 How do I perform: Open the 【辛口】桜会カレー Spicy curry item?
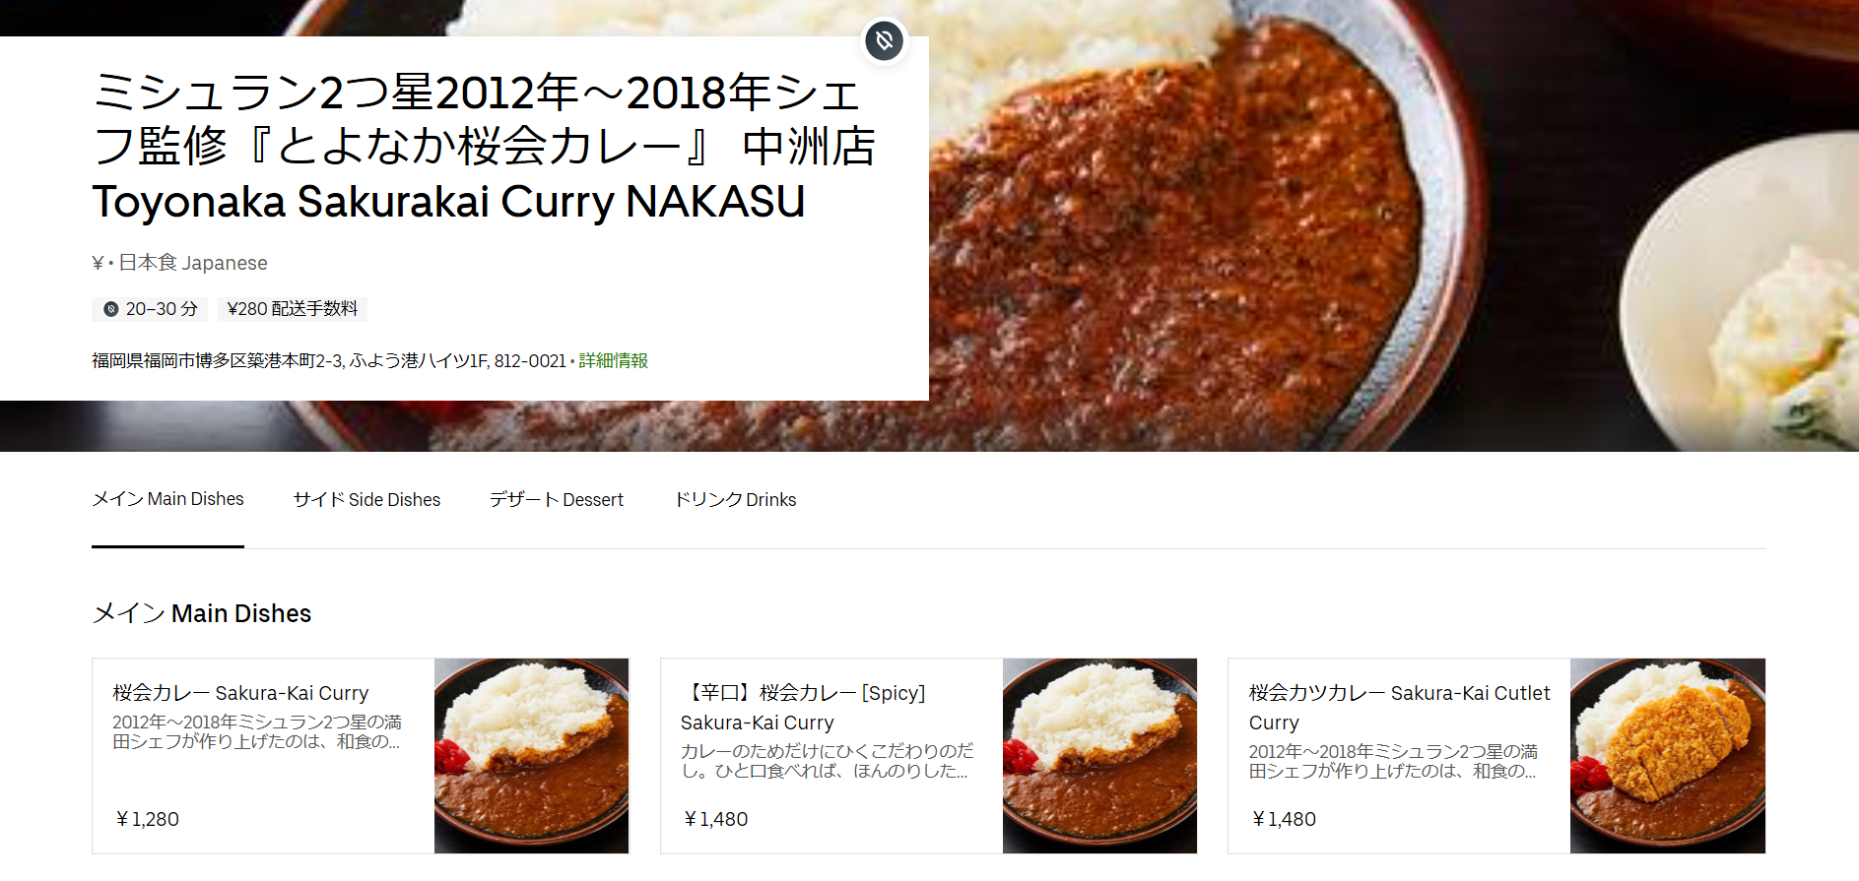click(929, 756)
